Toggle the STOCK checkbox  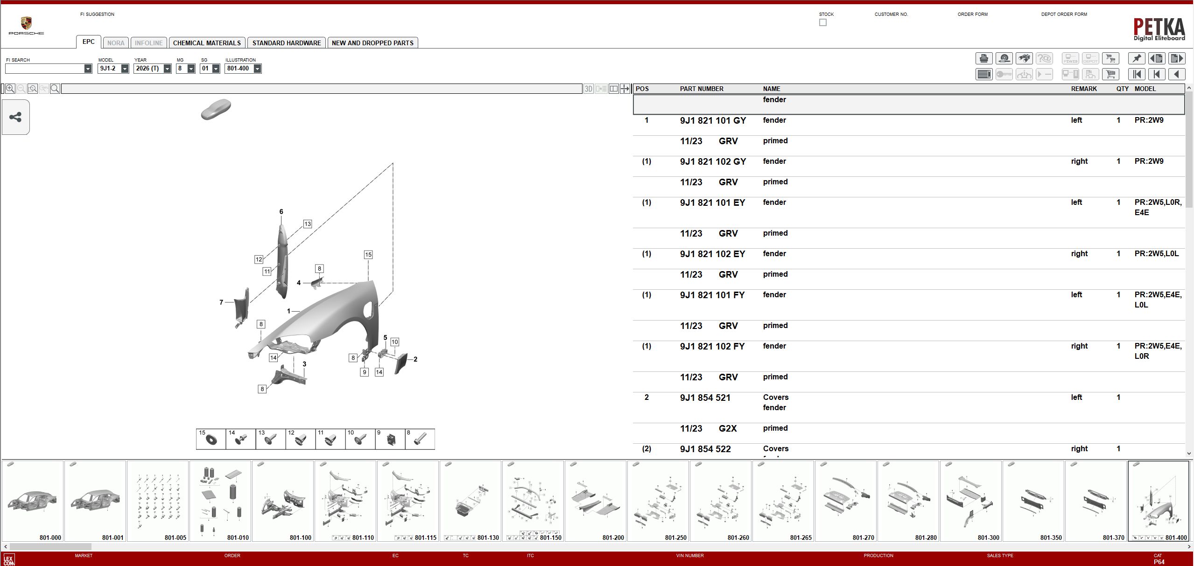pos(823,22)
